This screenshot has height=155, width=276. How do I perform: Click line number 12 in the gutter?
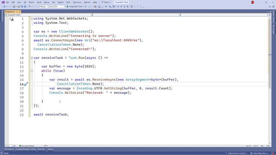click(22, 67)
